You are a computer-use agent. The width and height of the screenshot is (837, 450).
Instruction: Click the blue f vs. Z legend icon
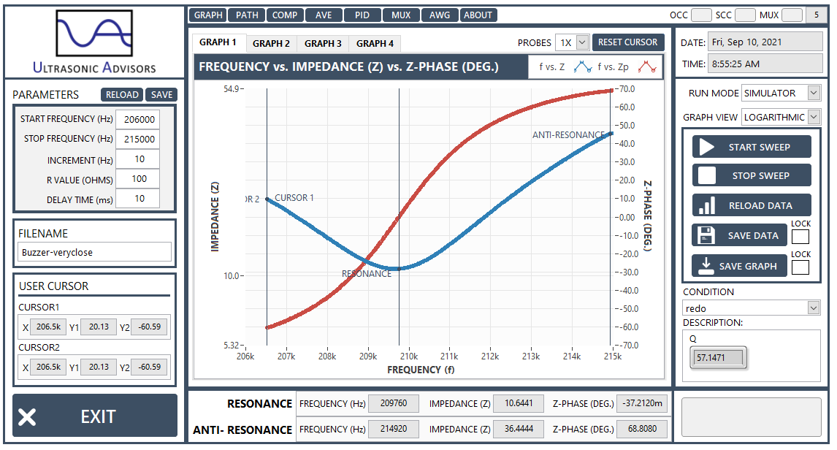pyautogui.click(x=583, y=66)
